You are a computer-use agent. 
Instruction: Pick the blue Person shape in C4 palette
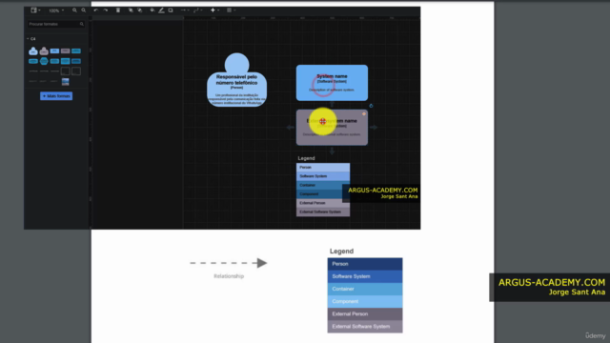click(x=33, y=50)
